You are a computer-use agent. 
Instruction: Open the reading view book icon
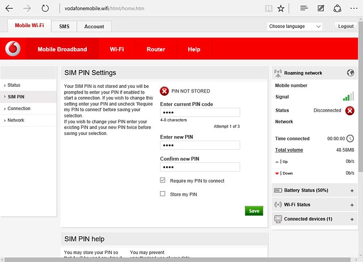[x=268, y=9]
